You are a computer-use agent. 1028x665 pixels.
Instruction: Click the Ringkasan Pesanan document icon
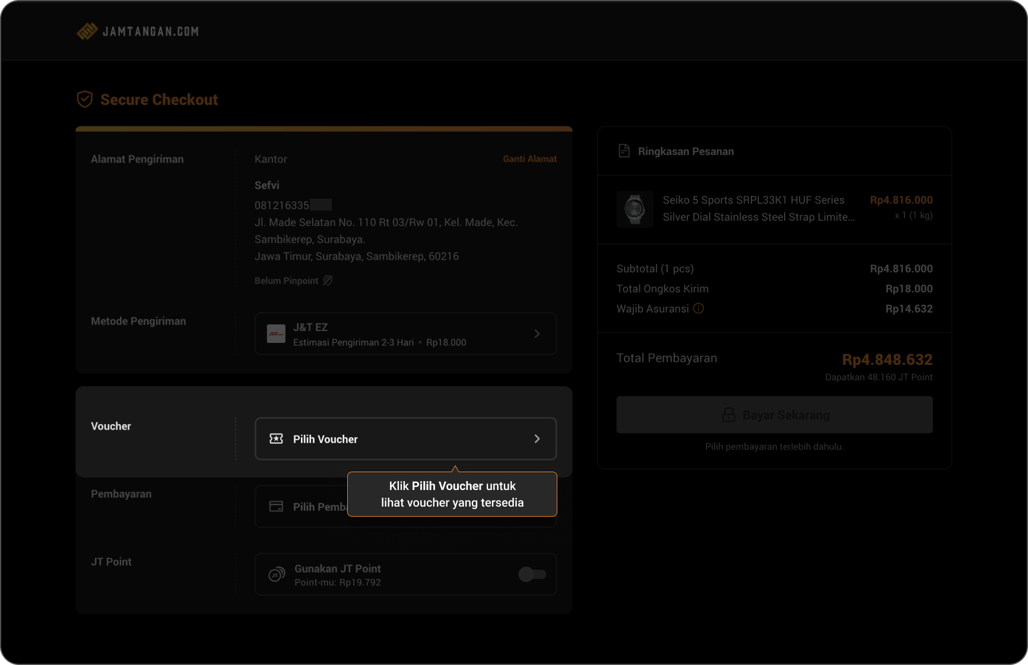tap(624, 151)
